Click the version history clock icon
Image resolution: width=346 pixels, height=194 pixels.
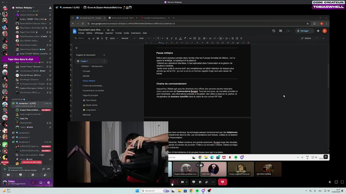[274, 31]
